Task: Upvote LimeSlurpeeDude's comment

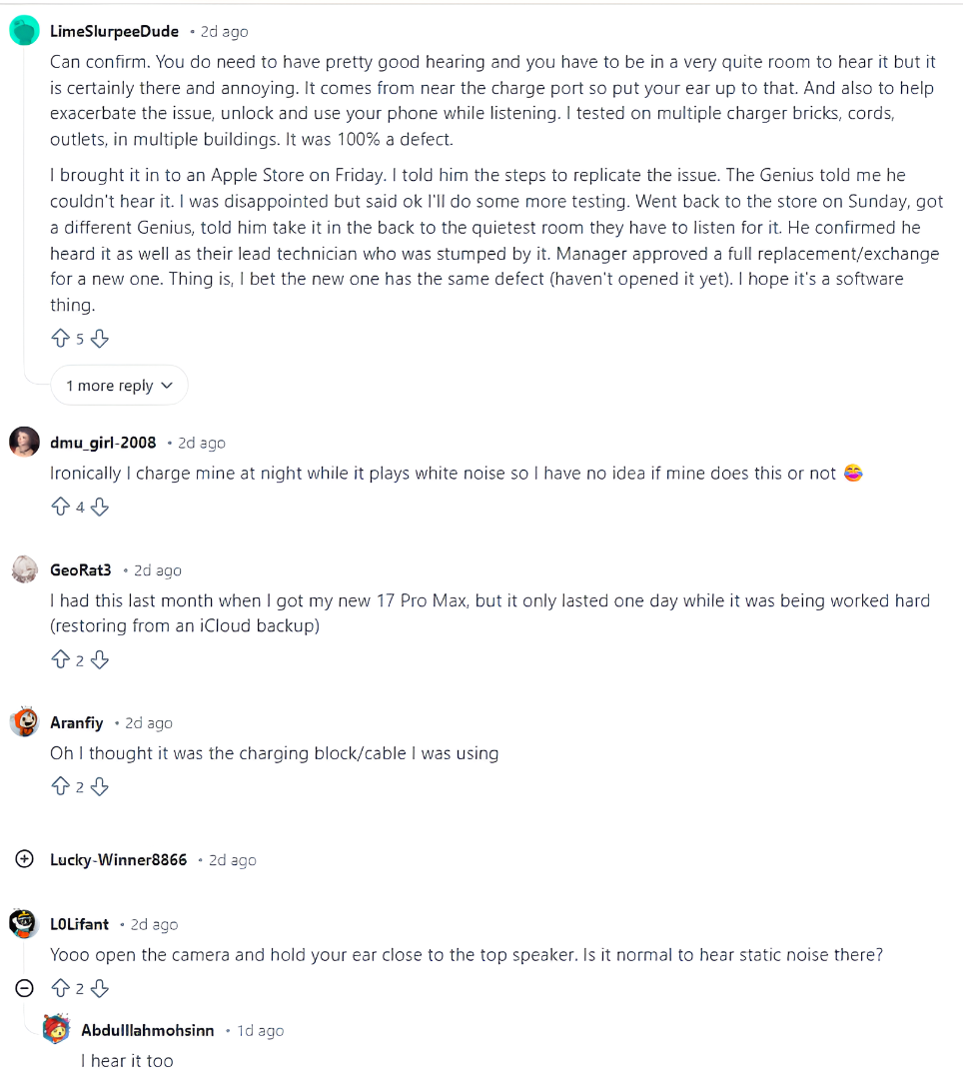Action: 59,339
